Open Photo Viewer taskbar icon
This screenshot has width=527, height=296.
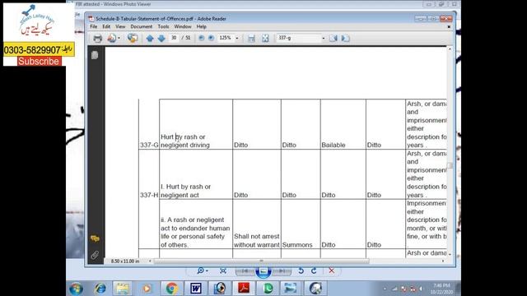click(291, 289)
